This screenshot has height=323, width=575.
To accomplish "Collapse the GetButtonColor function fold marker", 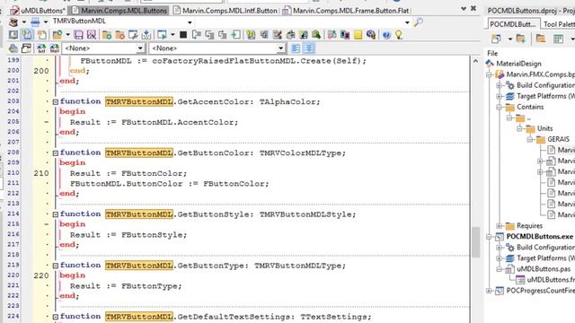I will (56, 153).
